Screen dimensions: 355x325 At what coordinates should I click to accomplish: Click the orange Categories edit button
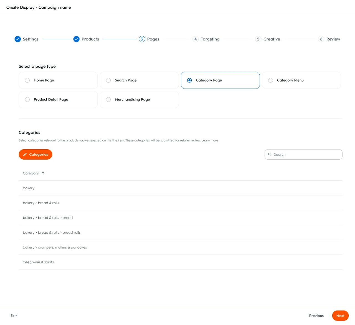35,154
